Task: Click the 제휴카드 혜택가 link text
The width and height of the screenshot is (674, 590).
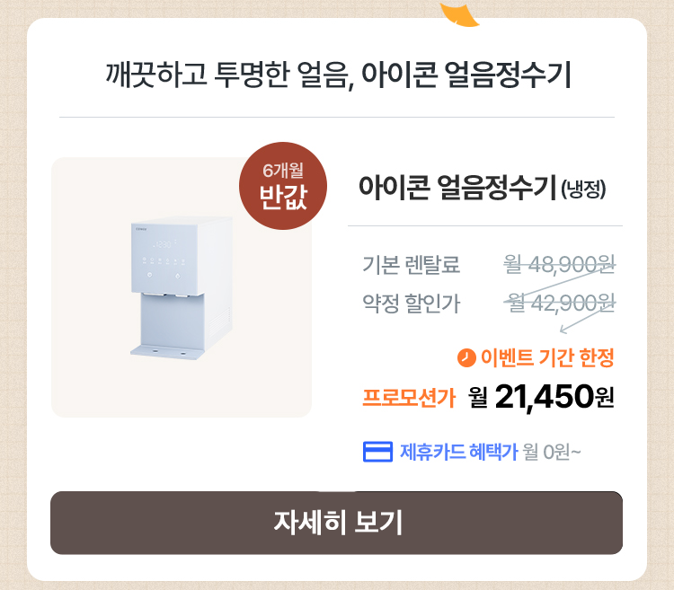Action: point(458,452)
